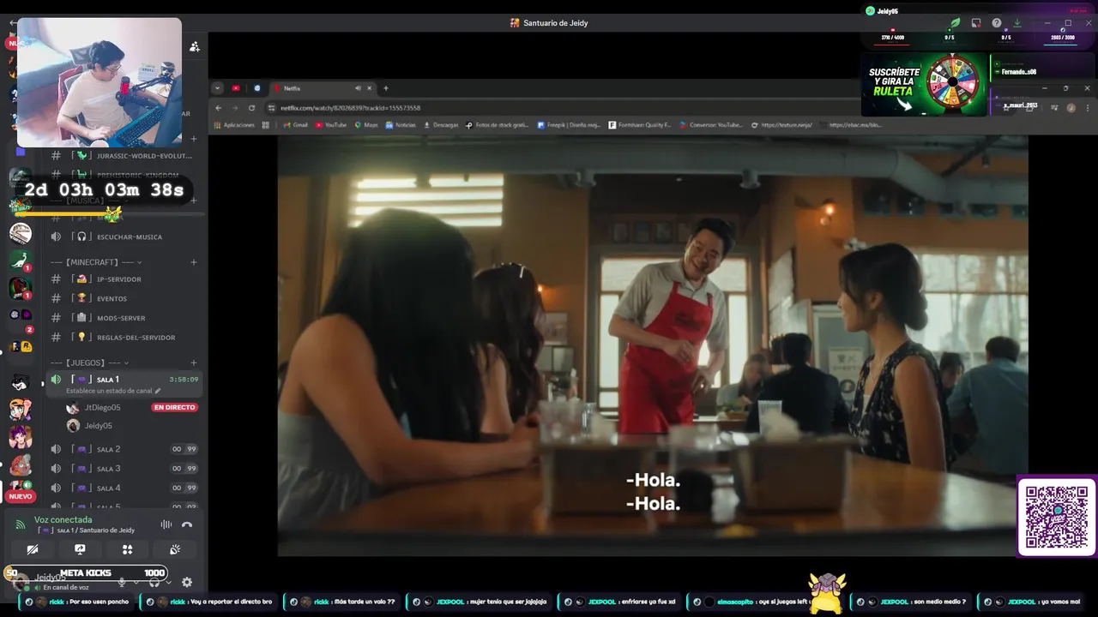Open Discord user settings gear

(187, 583)
